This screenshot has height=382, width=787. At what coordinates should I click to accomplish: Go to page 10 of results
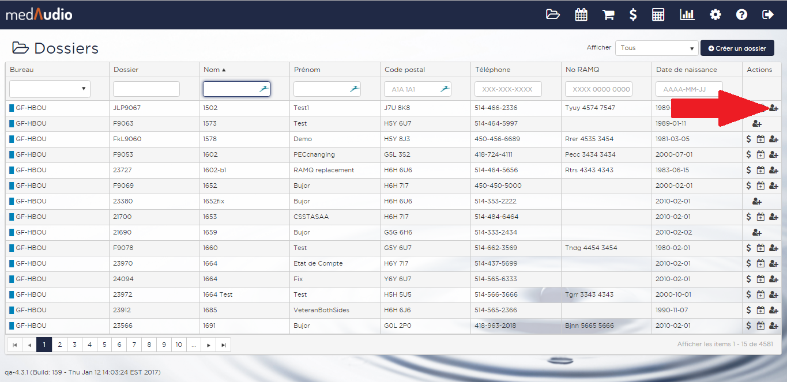[x=179, y=345]
